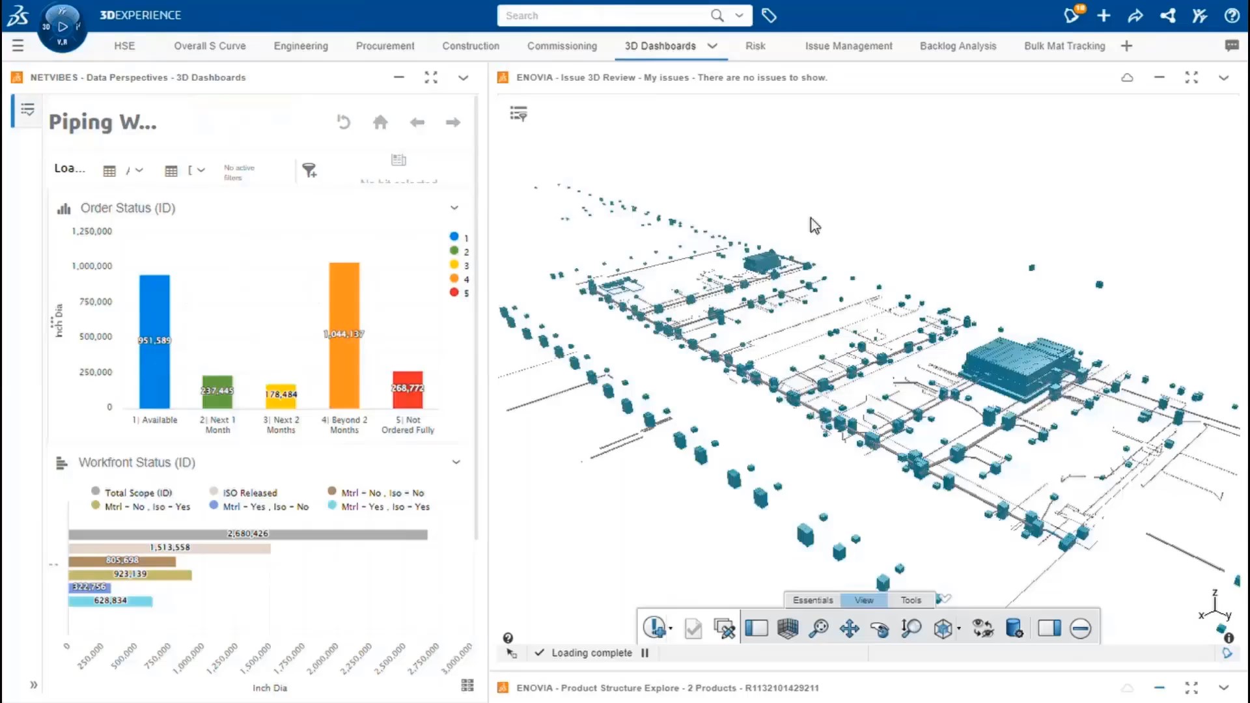Image resolution: width=1250 pixels, height=703 pixels.
Task: Collapse the Workfront Status (ID) chevron
Action: tap(456, 462)
